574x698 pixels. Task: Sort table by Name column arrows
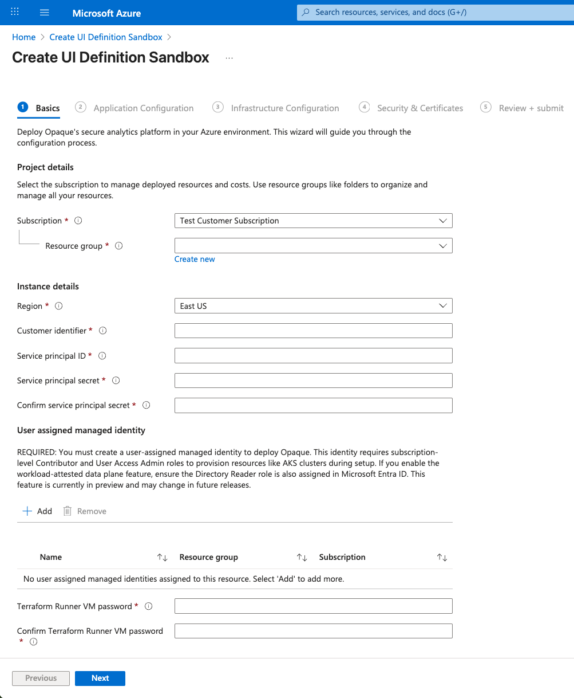pos(163,557)
